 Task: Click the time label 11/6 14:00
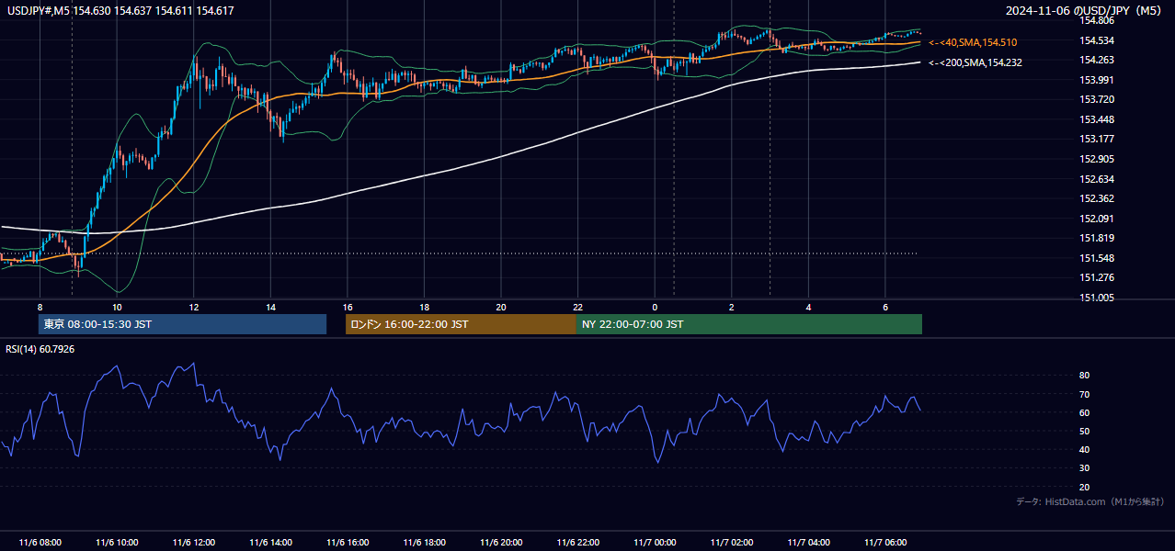270,543
